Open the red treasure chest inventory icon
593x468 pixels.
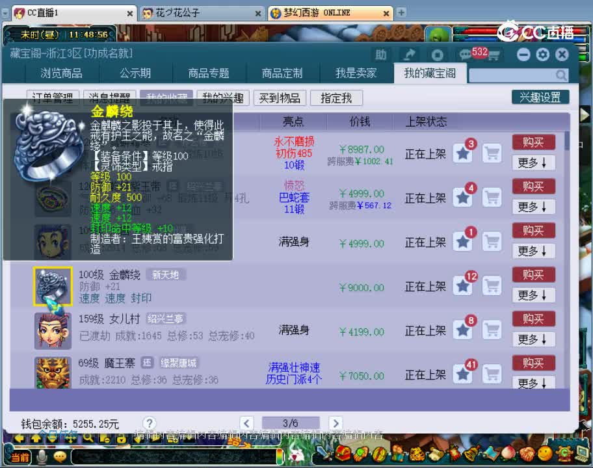pos(343,453)
